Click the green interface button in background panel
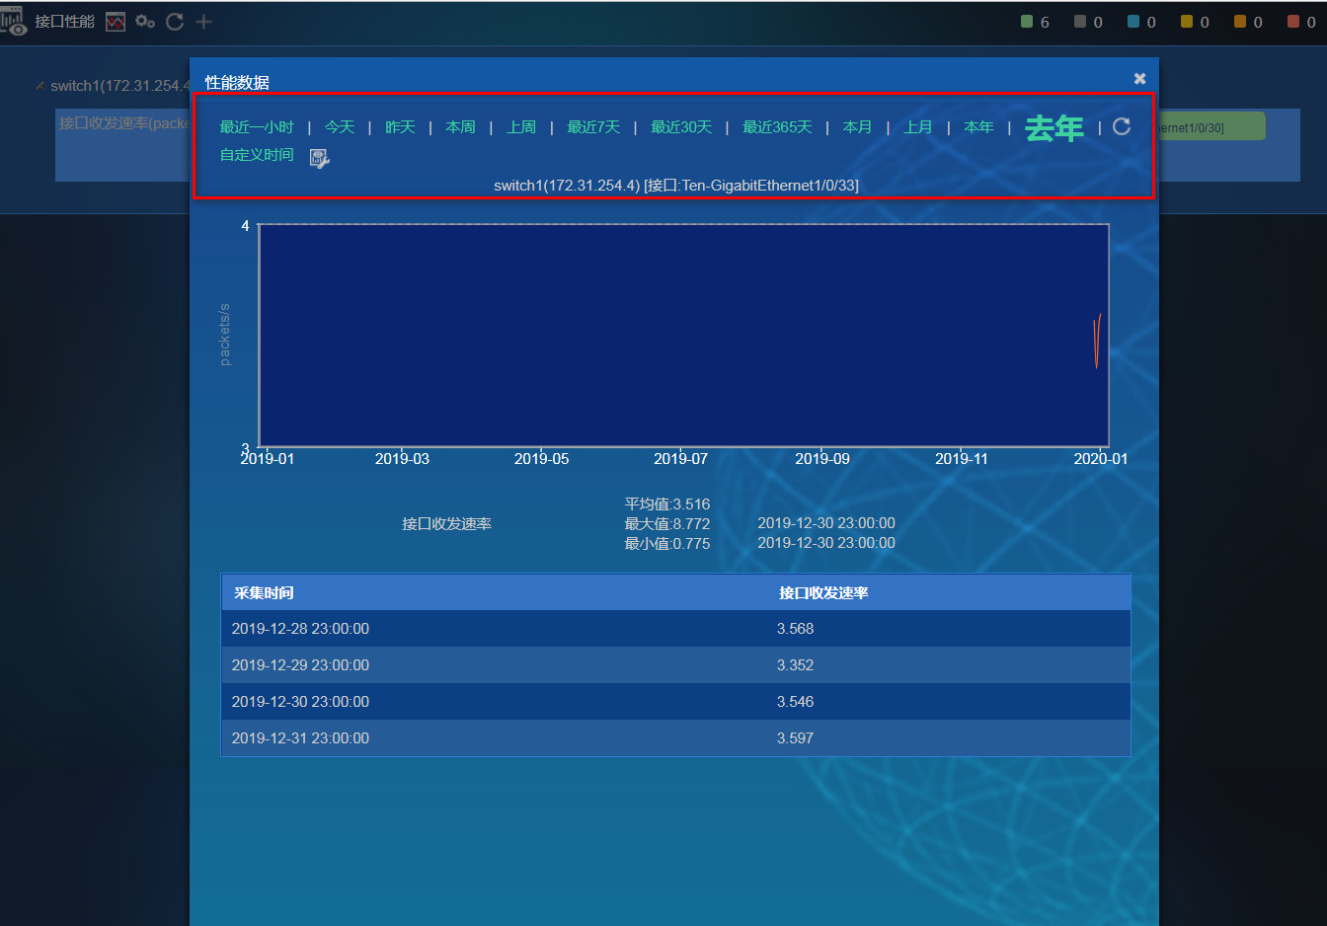This screenshot has width=1327, height=926. point(1211,126)
